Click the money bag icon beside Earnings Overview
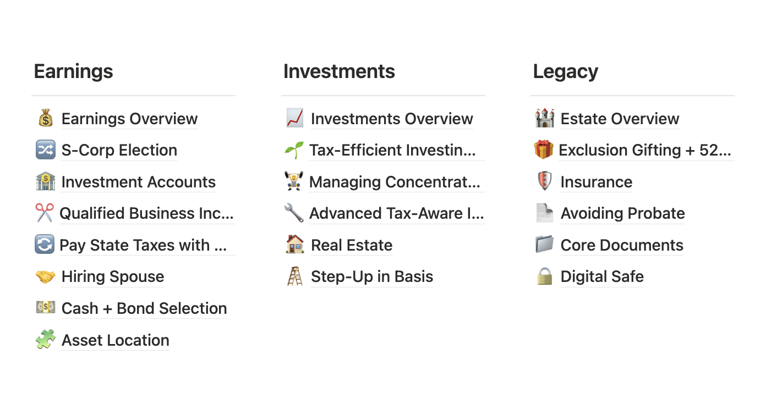Viewport: 766px width, 410px height. point(46,118)
